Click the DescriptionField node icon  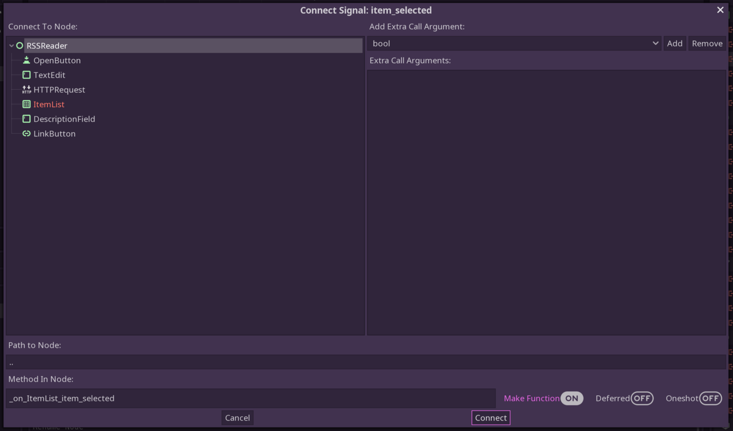(27, 119)
